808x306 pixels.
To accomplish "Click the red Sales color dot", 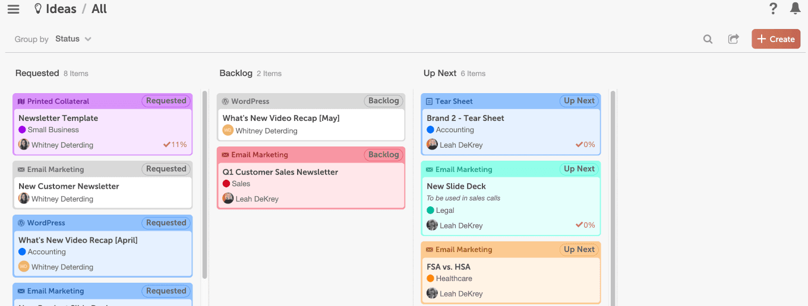I will [226, 184].
